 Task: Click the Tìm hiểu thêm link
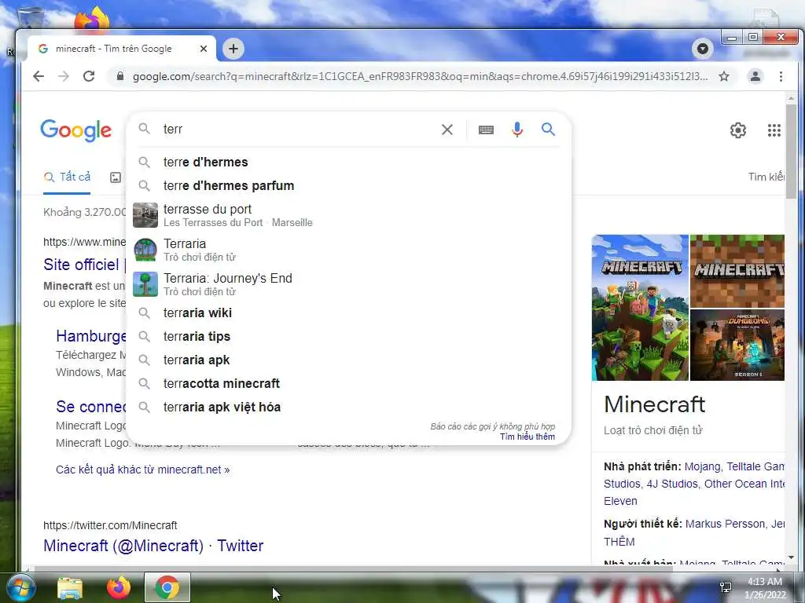click(527, 437)
